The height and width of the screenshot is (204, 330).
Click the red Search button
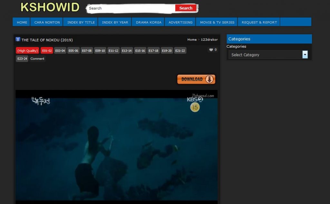coord(186,8)
